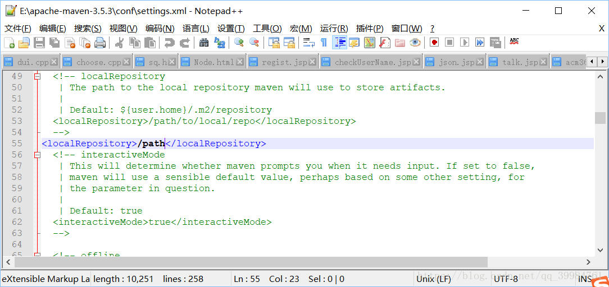Close the document using the menu bar X
The image size is (609, 287).
[602, 28]
